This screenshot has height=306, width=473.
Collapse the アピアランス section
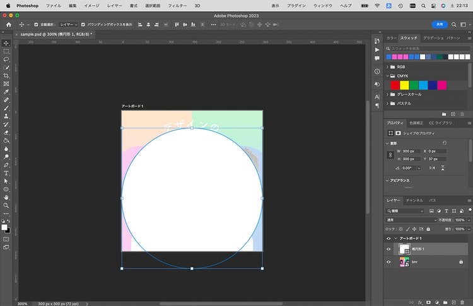388,181
